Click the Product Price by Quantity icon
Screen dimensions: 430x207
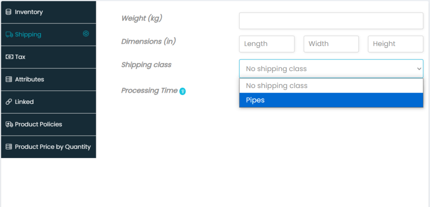coord(9,147)
